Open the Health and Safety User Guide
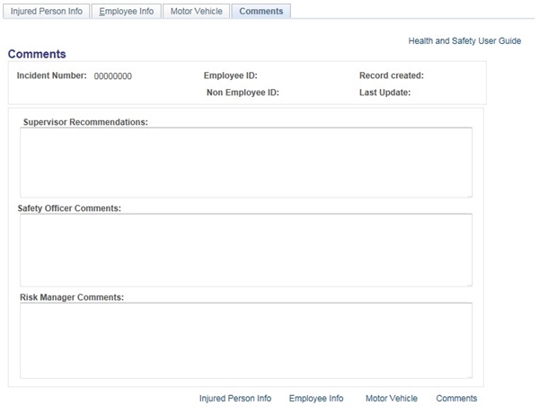539x414 pixels. coord(464,41)
